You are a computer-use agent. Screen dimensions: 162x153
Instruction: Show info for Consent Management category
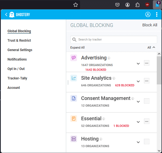point(133,99)
